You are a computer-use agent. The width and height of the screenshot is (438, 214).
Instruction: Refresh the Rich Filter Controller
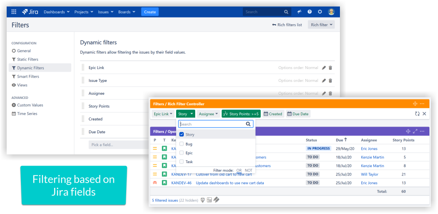(x=417, y=114)
